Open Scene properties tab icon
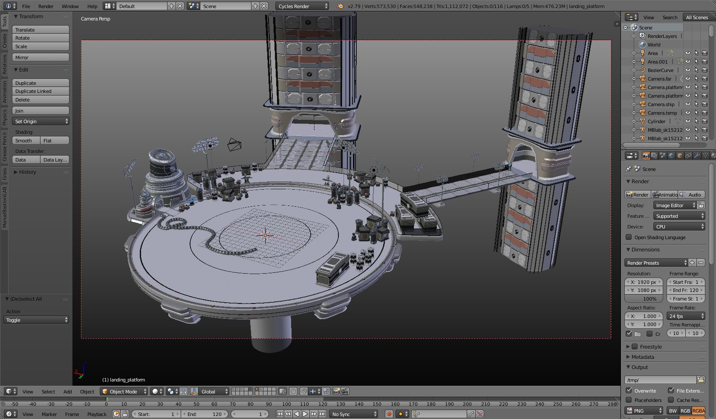Screen dimensions: 716x419 [663, 156]
